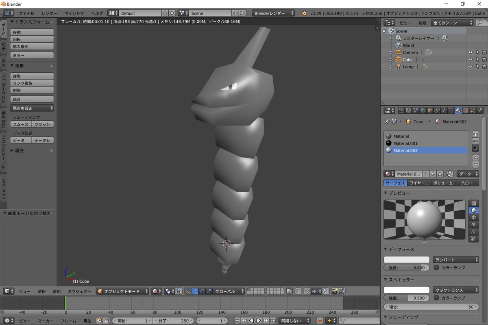
Task: Select the rotate manipulator arc icon
Action: [x=202, y=291]
